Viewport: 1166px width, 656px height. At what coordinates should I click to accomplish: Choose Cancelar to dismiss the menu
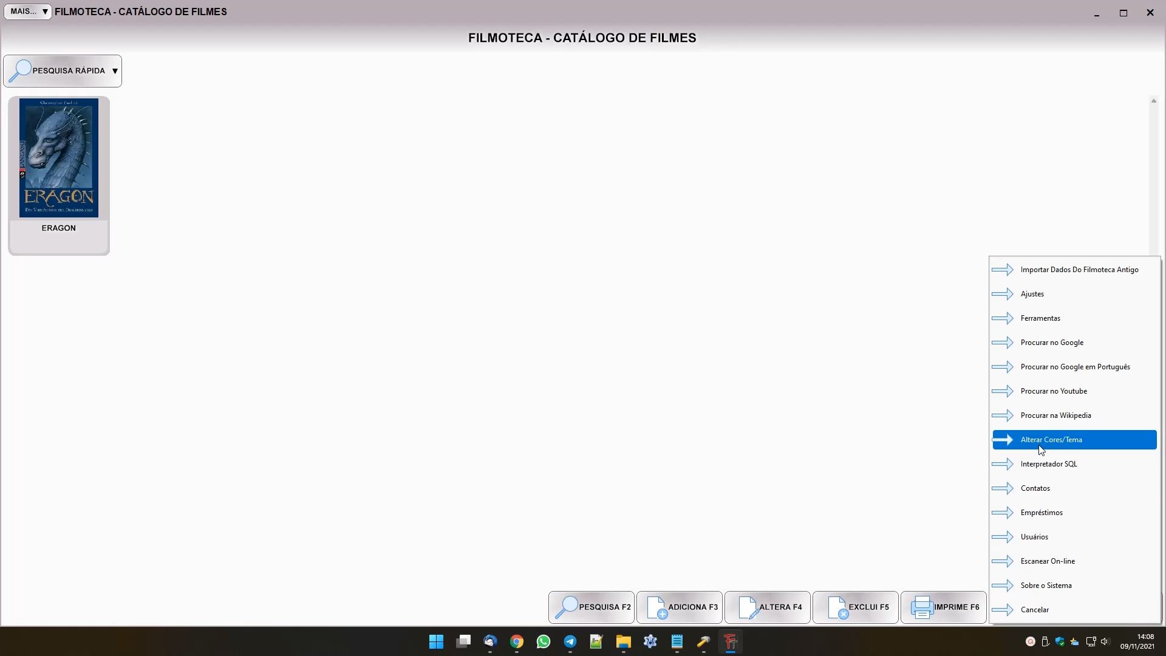coord(1035,610)
